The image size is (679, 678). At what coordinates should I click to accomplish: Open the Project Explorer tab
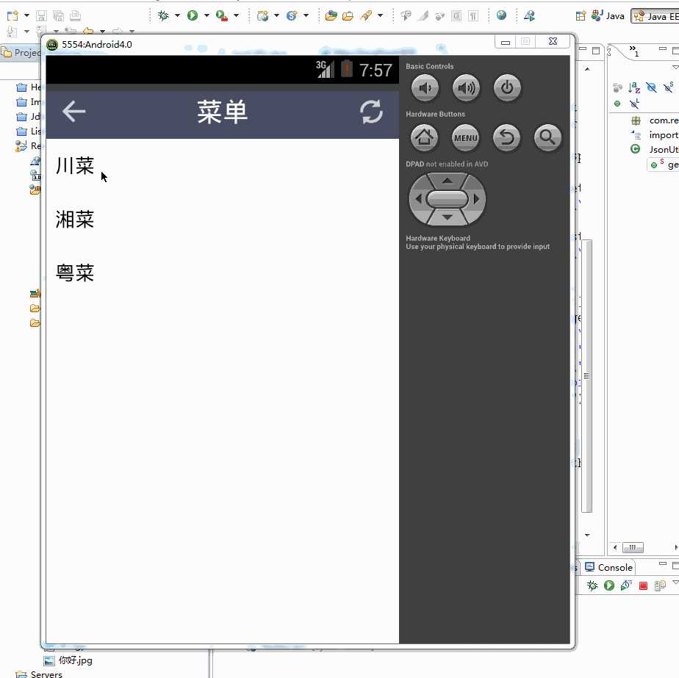[x=21, y=53]
